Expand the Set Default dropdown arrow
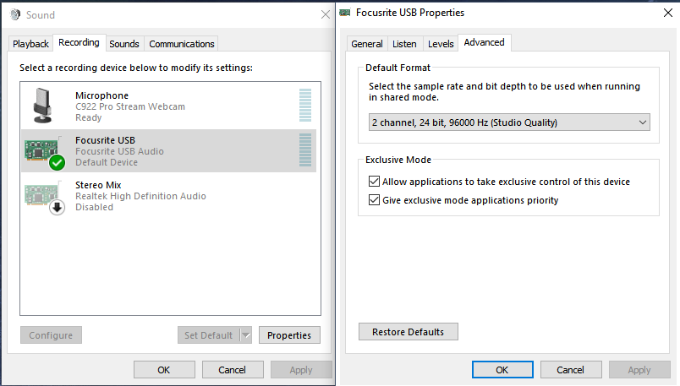This screenshot has height=386, width=680. coord(246,335)
